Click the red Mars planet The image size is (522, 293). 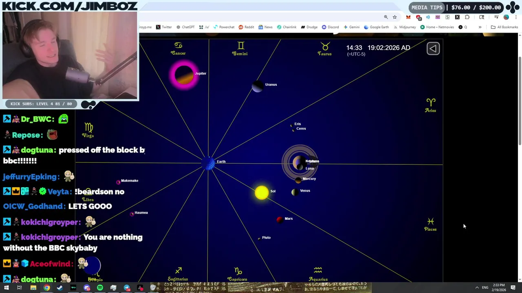279,220
